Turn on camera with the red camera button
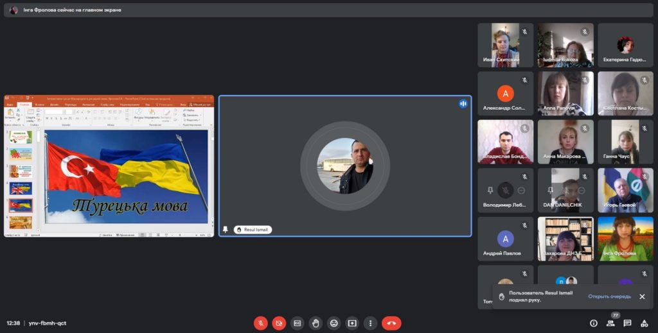This screenshot has height=333, width=658. pos(279,323)
